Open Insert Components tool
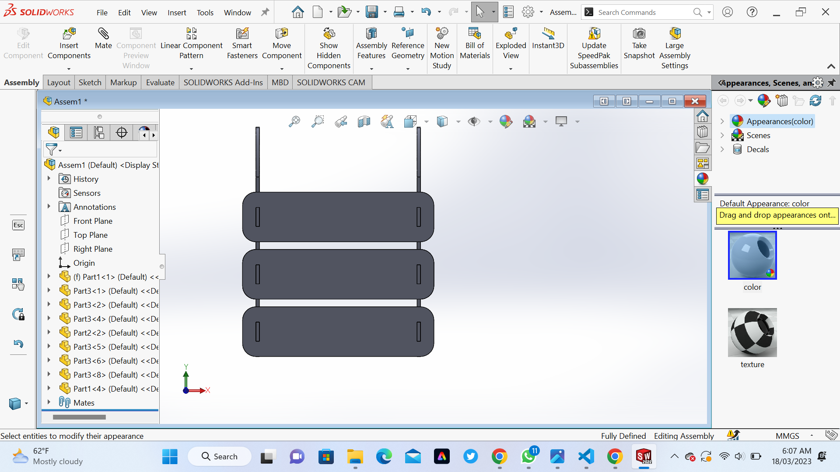 pos(69,44)
